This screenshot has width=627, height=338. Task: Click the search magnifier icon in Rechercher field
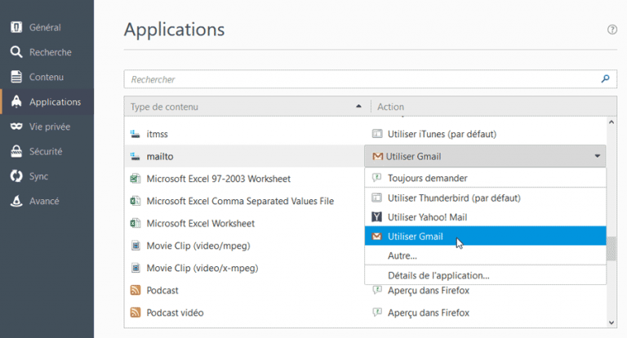[x=605, y=79]
